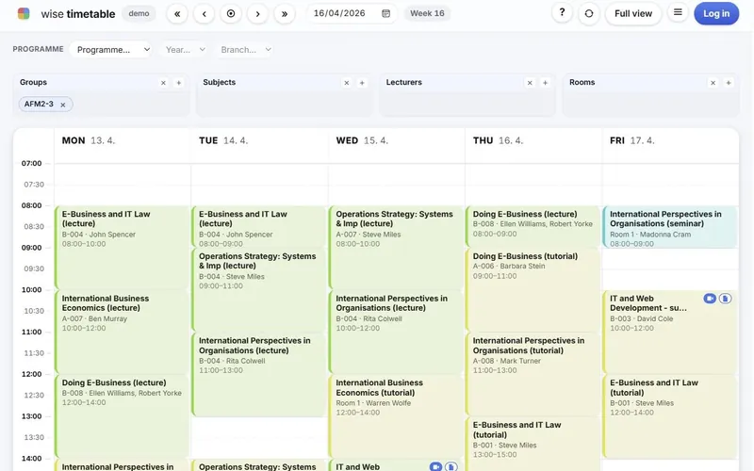Image resolution: width=754 pixels, height=471 pixels.
Task: Open the hamburger menu
Action: (x=678, y=12)
